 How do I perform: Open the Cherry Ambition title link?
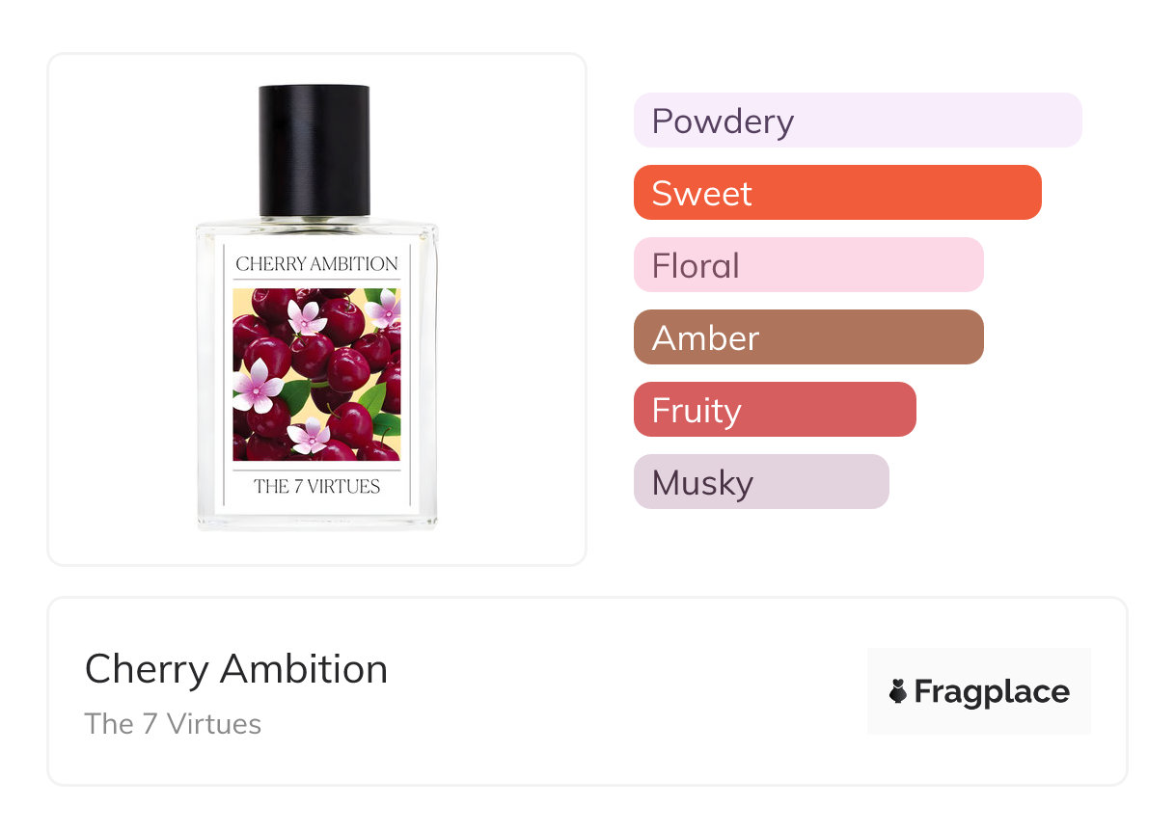tap(236, 669)
